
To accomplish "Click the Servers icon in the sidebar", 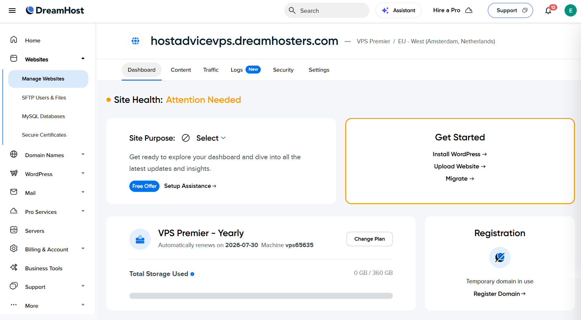I will pos(14,230).
